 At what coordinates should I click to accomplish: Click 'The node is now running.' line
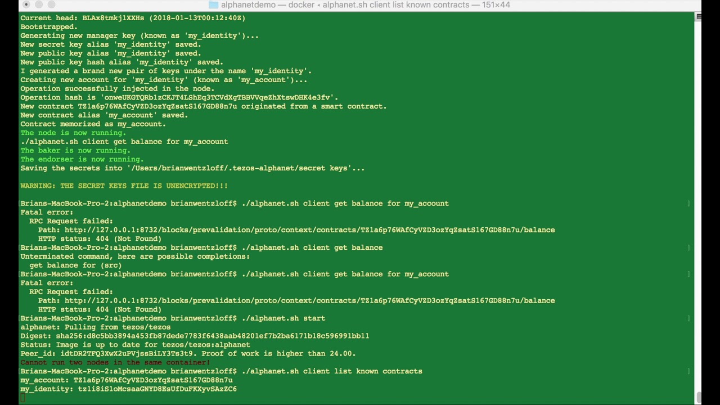click(73, 133)
